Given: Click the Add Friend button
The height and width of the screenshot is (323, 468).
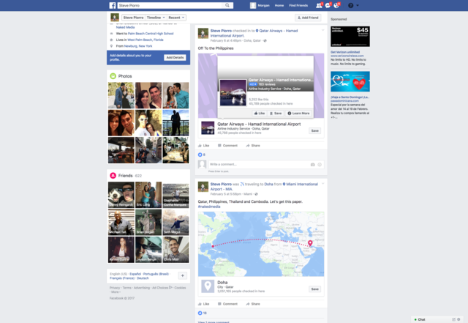Looking at the screenshot, I should pyautogui.click(x=308, y=18).
